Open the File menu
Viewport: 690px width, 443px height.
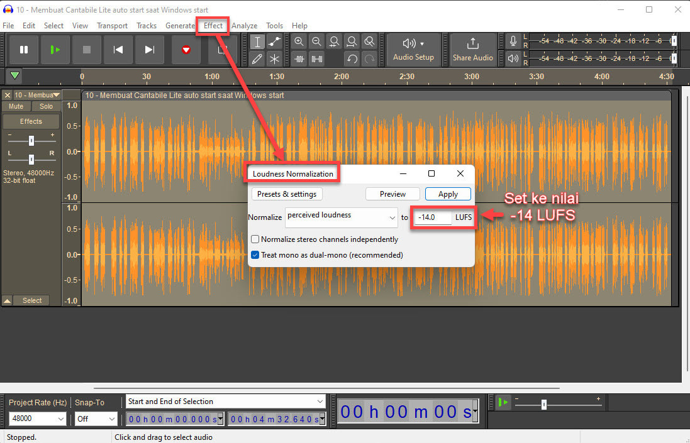(8, 26)
